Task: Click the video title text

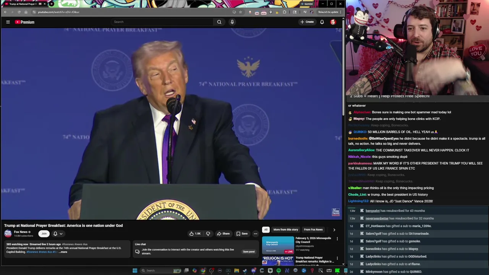Action: 63,225
